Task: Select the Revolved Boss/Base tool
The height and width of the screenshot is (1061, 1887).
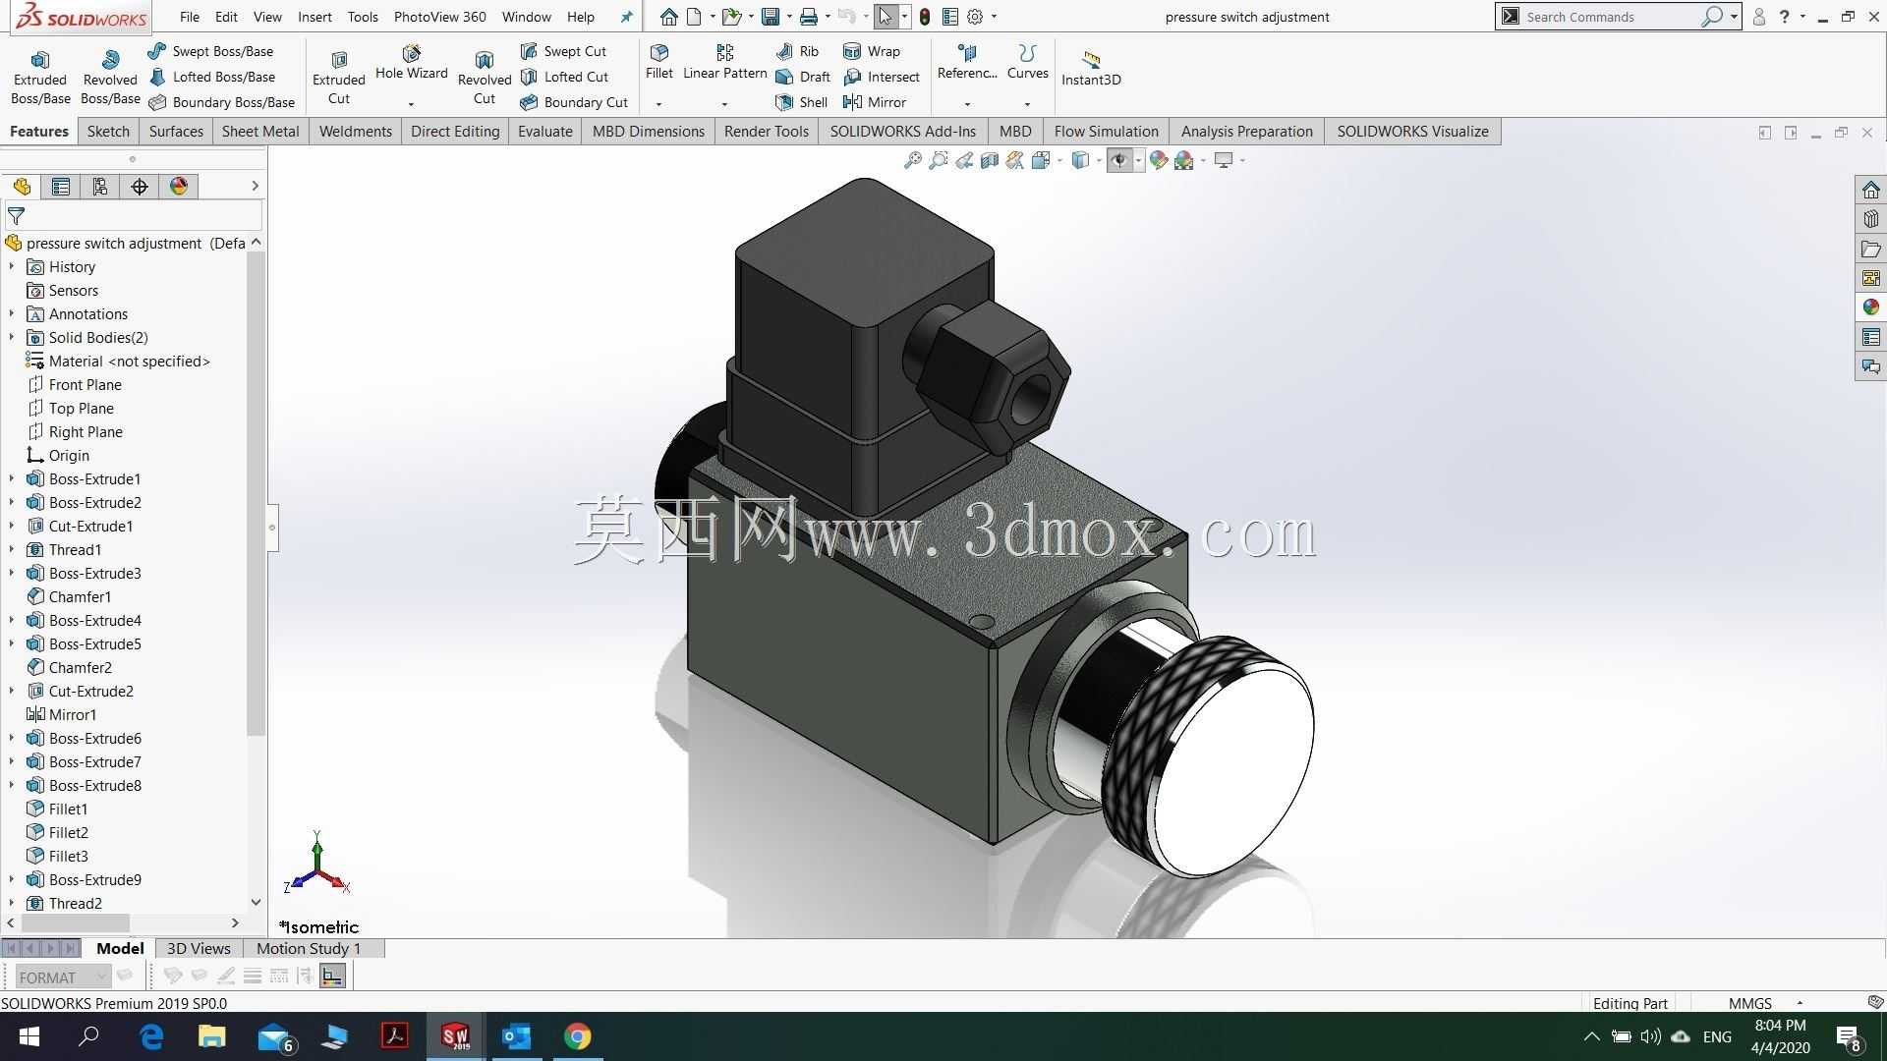Action: (x=110, y=78)
